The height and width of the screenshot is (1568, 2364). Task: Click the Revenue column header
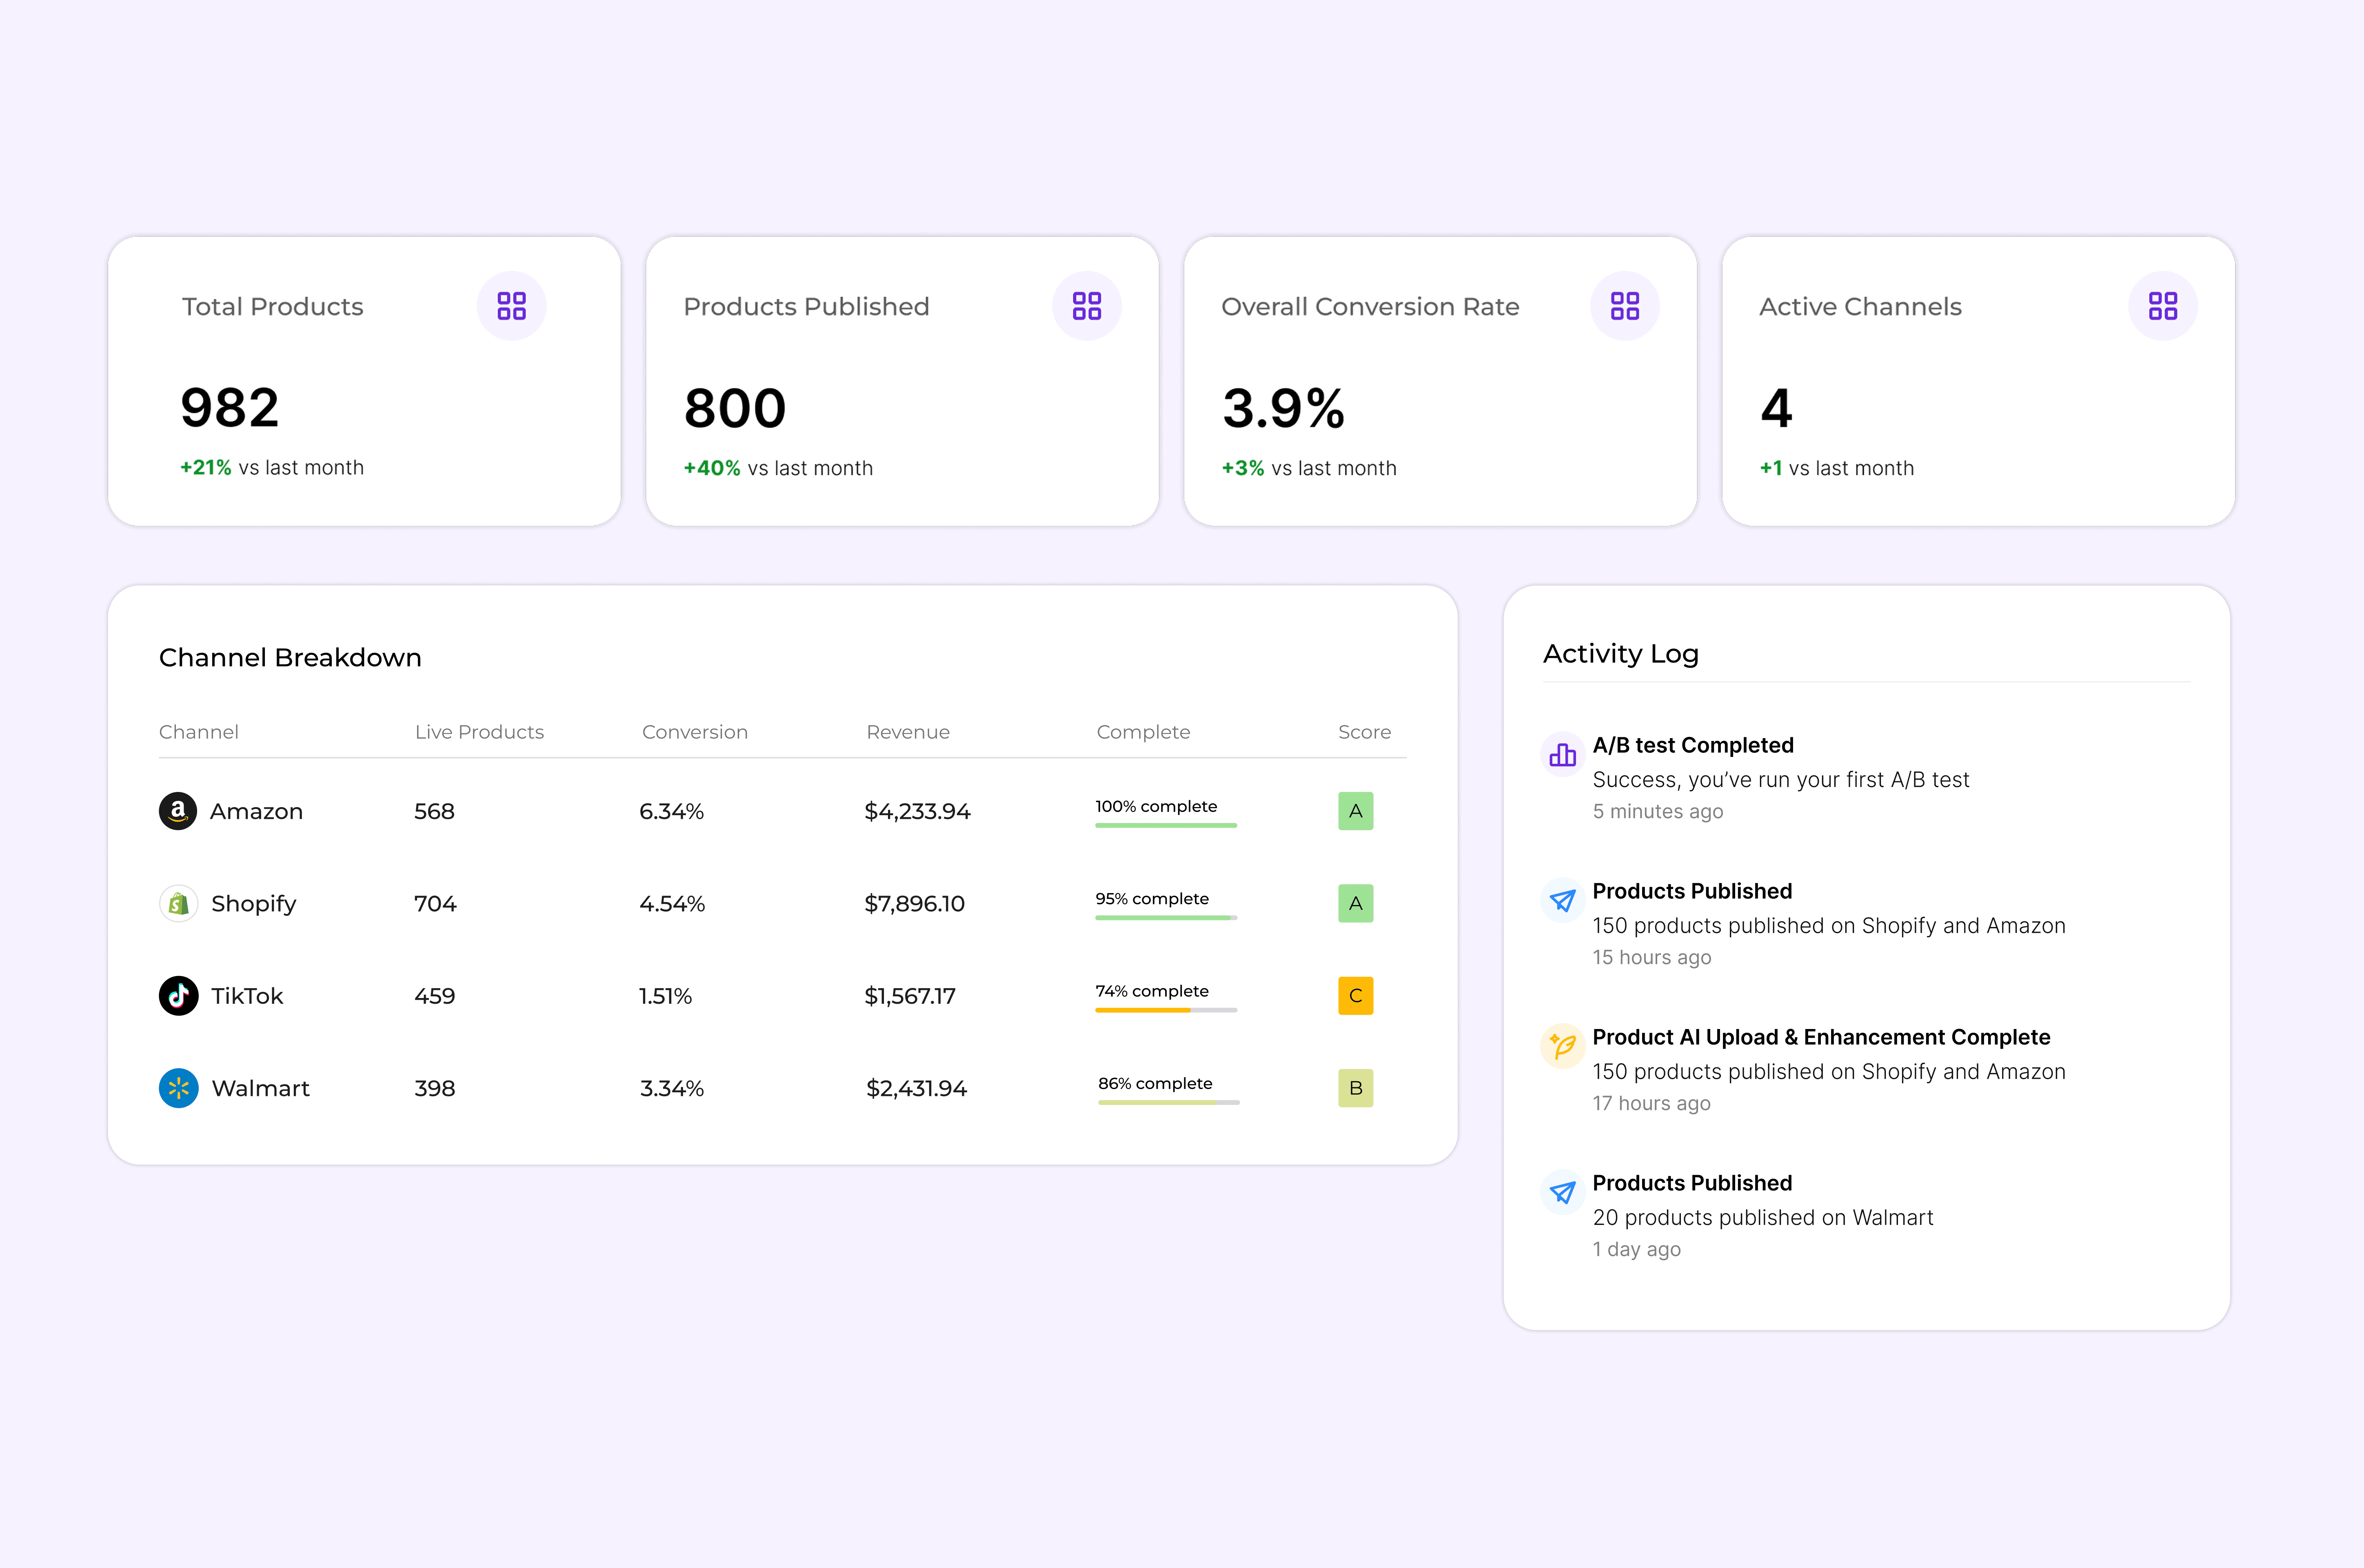908,732
